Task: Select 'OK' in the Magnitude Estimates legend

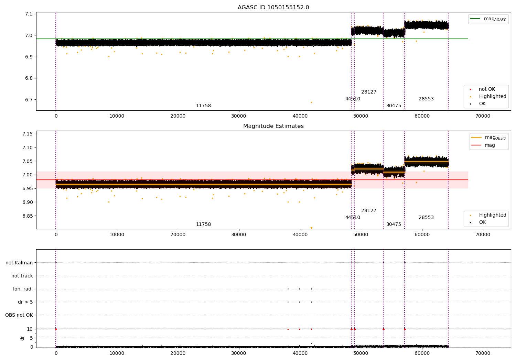Action: 479,222
